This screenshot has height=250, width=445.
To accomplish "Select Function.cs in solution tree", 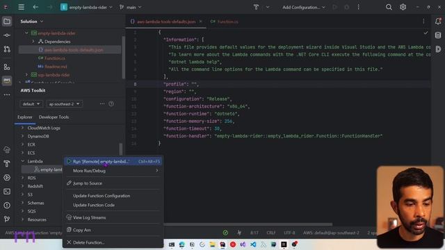I will pos(55,58).
